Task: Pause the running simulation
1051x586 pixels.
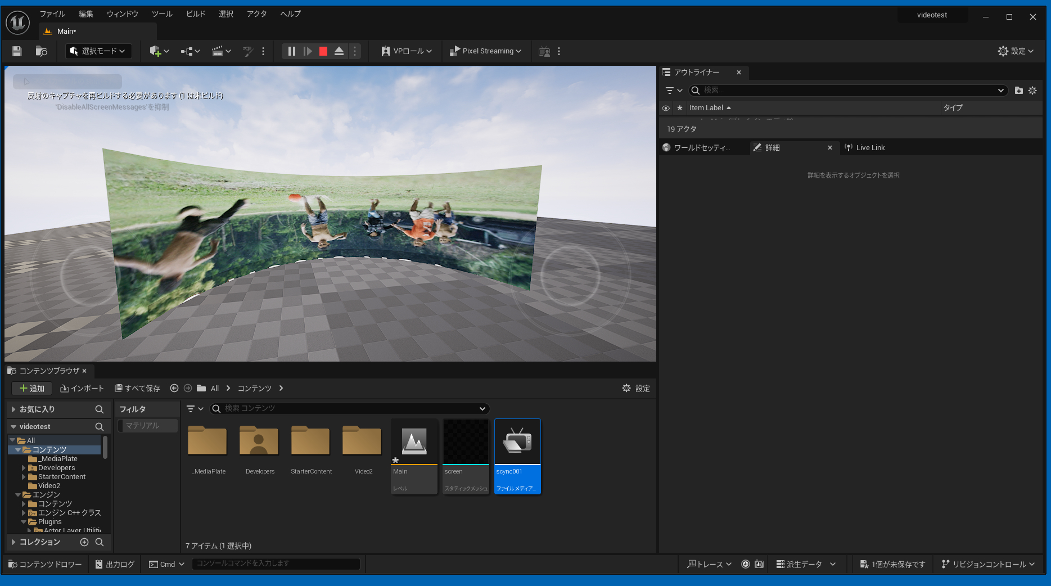Action: pos(291,51)
